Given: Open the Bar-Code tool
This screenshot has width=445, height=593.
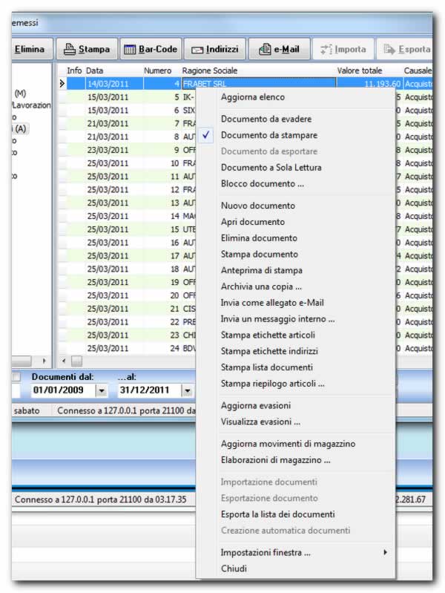Looking at the screenshot, I should [150, 50].
